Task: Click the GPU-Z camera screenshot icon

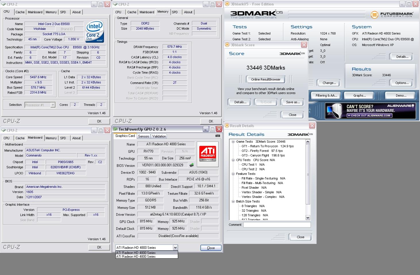Action: pos(218,136)
